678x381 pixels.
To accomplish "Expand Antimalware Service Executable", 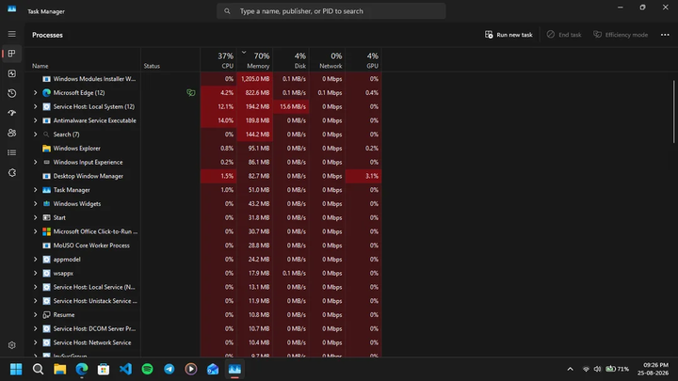I will tap(36, 120).
